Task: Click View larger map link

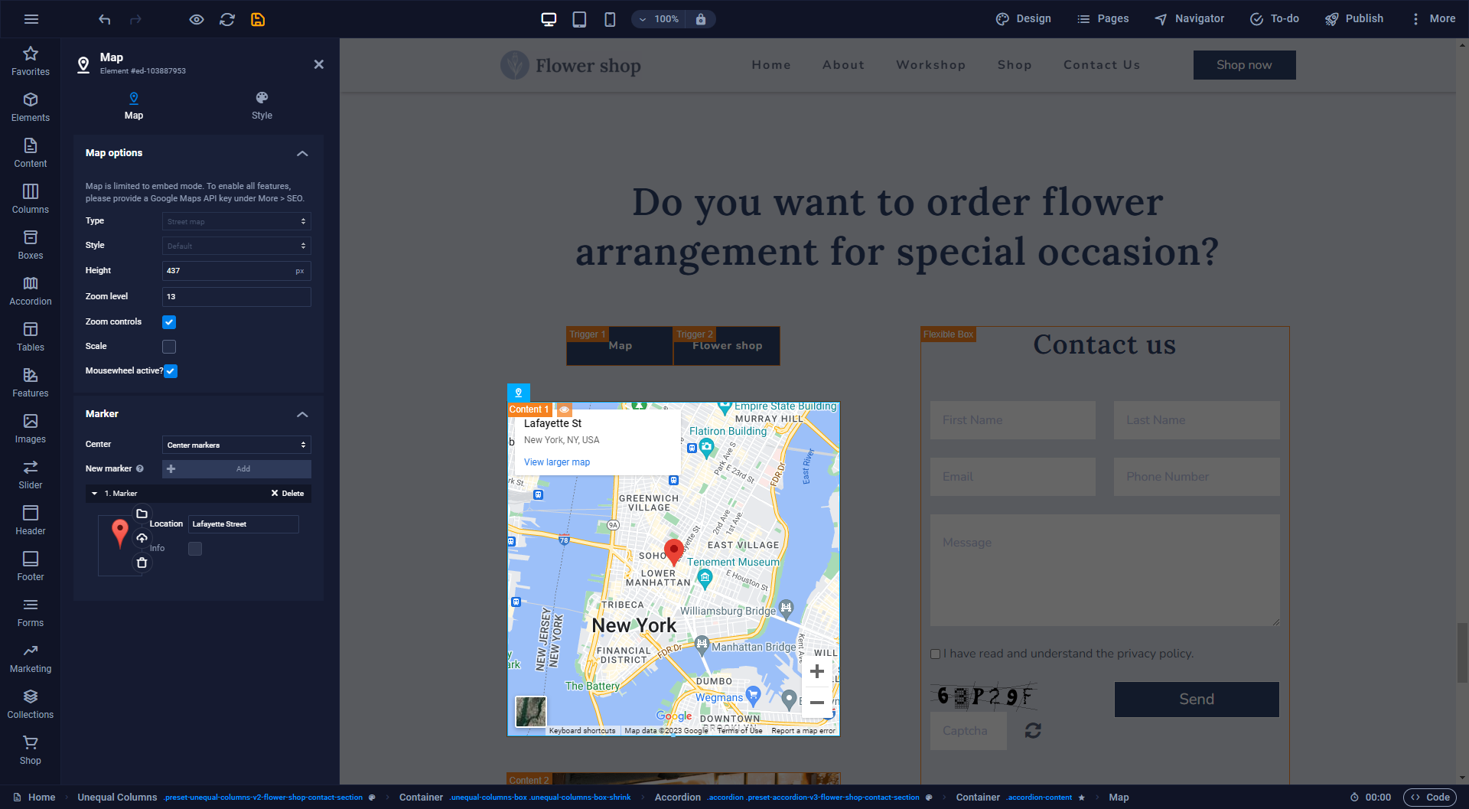Action: click(x=557, y=462)
